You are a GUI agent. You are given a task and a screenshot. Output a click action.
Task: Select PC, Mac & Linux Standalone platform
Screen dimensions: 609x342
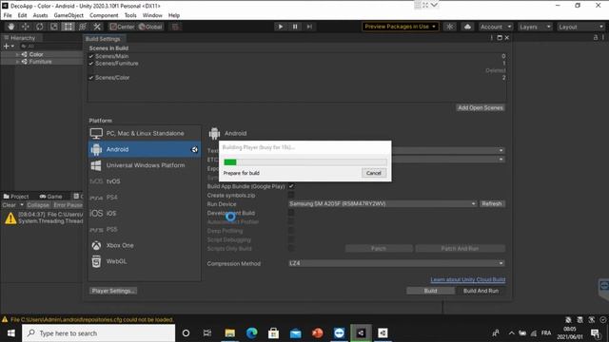(145, 133)
